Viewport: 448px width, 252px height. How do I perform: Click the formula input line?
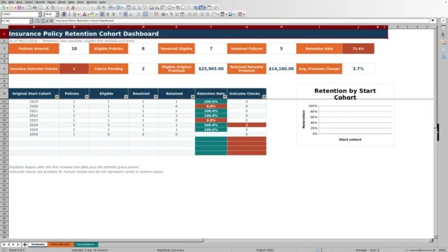(242, 20)
